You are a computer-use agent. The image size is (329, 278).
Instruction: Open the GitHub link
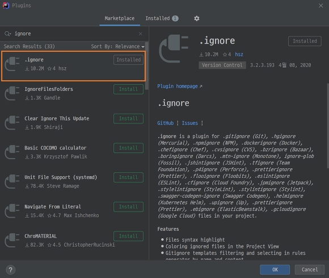click(165, 123)
